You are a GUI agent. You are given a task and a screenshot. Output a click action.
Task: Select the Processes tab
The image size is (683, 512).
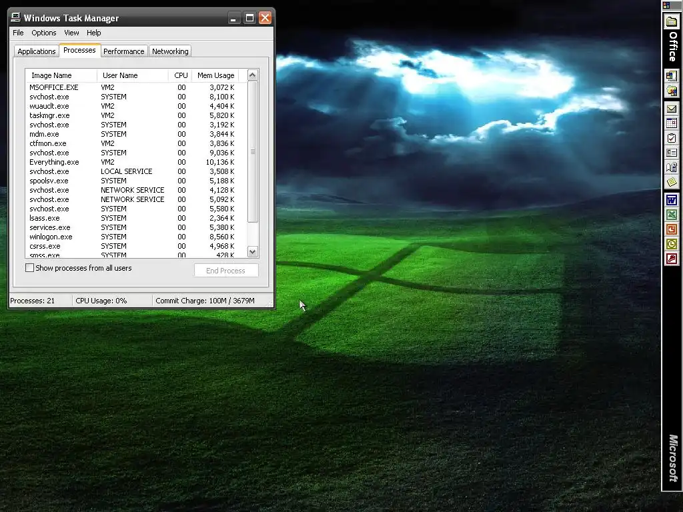(x=79, y=50)
